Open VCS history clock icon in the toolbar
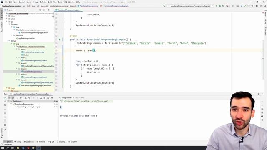Screen dimensions: 267x150 tap(249, 6)
